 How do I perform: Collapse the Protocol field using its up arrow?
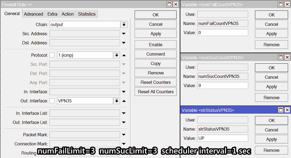[124, 55]
